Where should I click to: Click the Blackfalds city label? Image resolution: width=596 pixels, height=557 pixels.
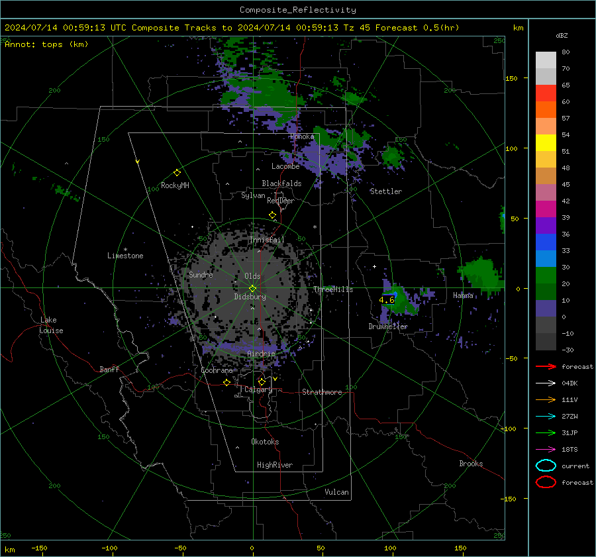pyautogui.click(x=281, y=183)
